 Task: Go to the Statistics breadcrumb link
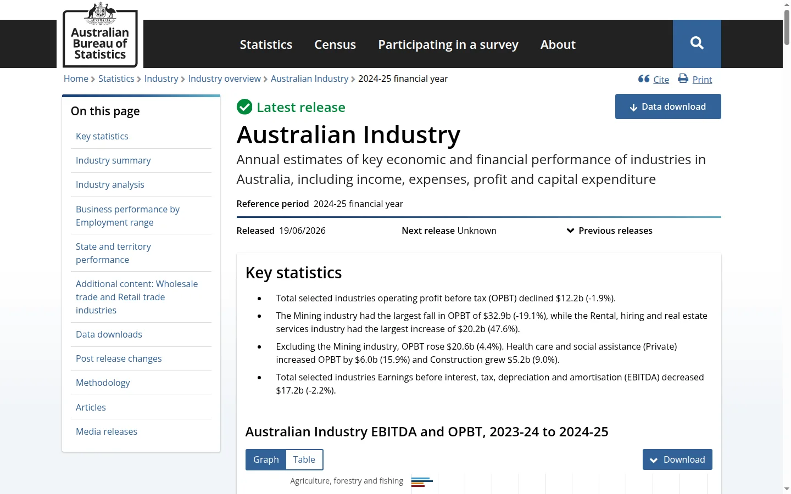pyautogui.click(x=116, y=78)
